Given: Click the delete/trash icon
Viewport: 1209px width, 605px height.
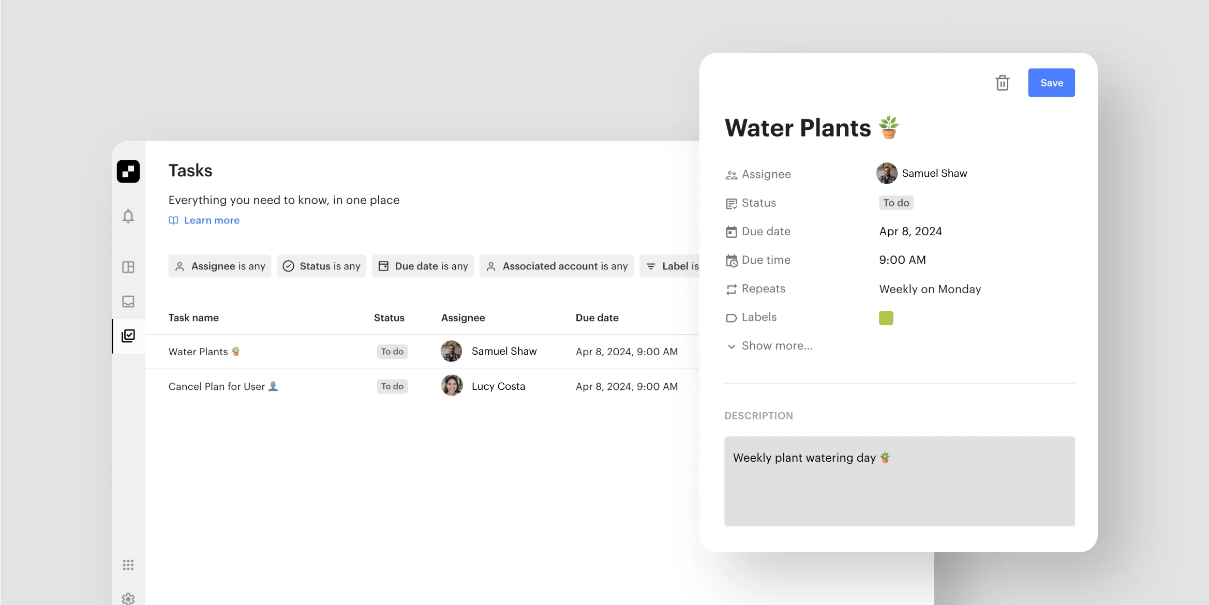Looking at the screenshot, I should [1003, 83].
